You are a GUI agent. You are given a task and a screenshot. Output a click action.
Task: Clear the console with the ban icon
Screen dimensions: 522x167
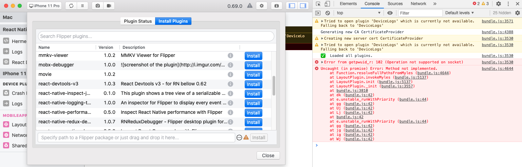(328, 13)
